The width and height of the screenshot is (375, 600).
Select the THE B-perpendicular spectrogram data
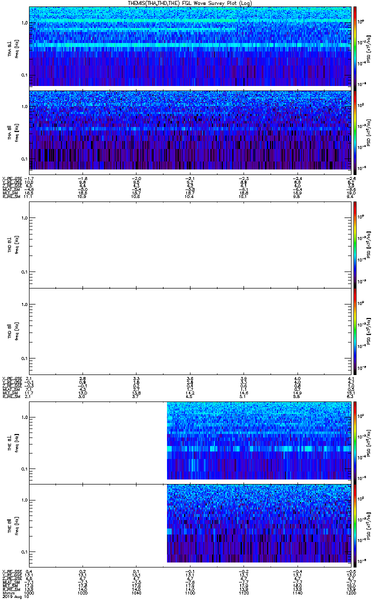click(x=258, y=440)
